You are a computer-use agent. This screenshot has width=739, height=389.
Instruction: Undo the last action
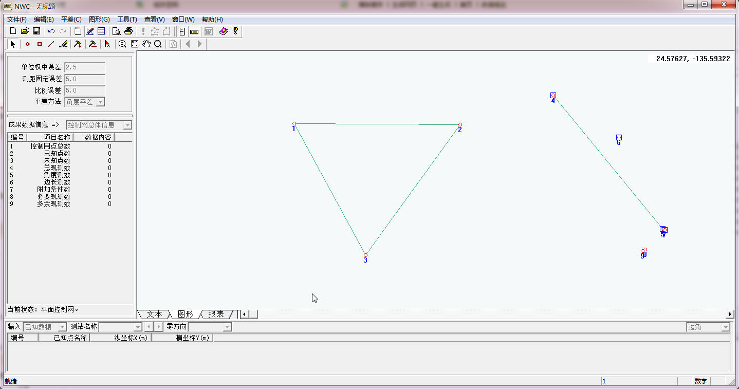[x=51, y=31]
